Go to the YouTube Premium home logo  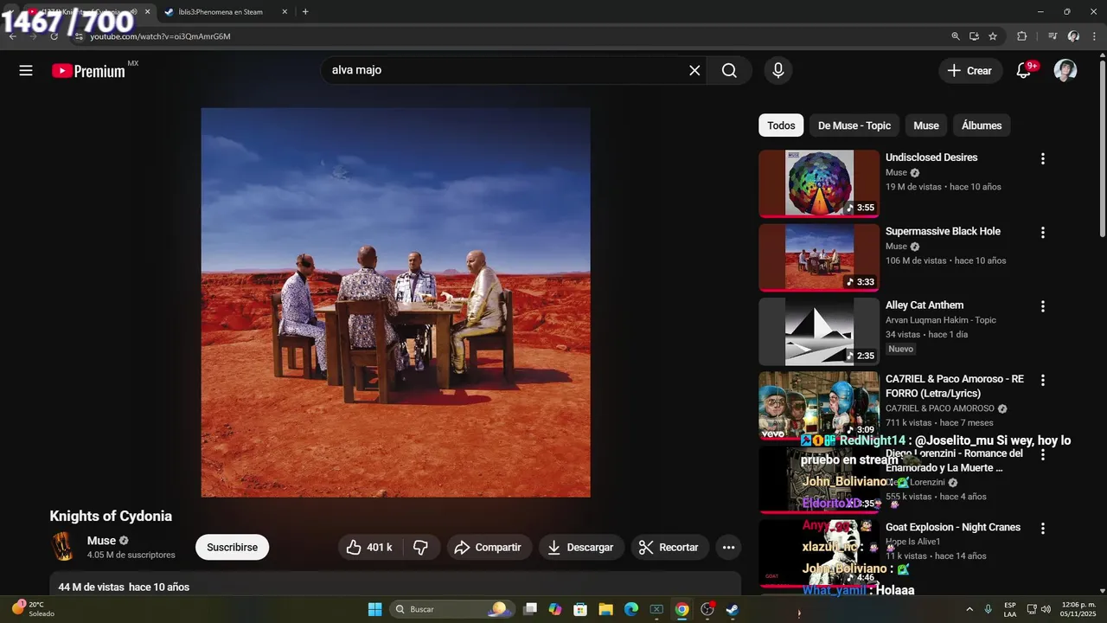89,71
